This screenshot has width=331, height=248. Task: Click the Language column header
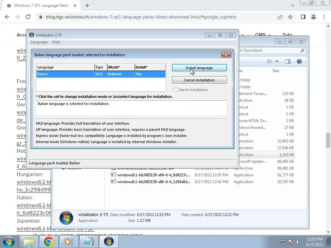point(65,67)
